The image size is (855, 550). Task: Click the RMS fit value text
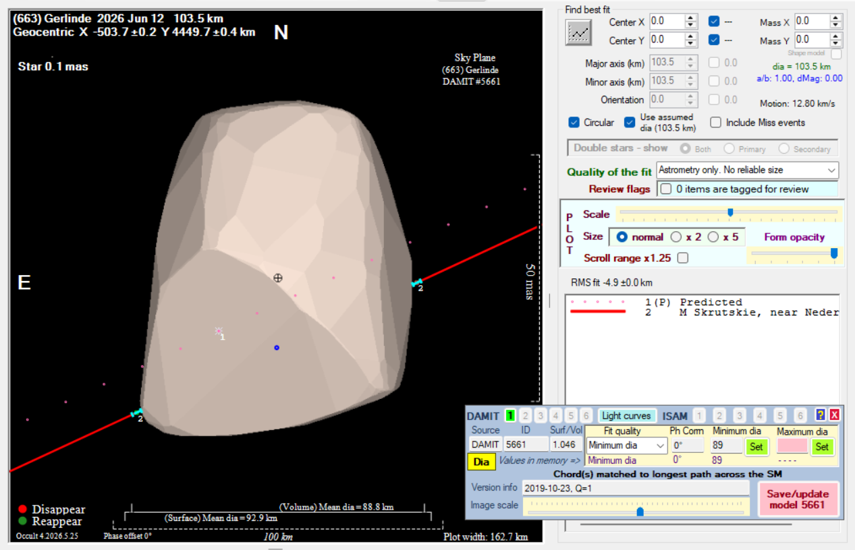[x=611, y=282]
